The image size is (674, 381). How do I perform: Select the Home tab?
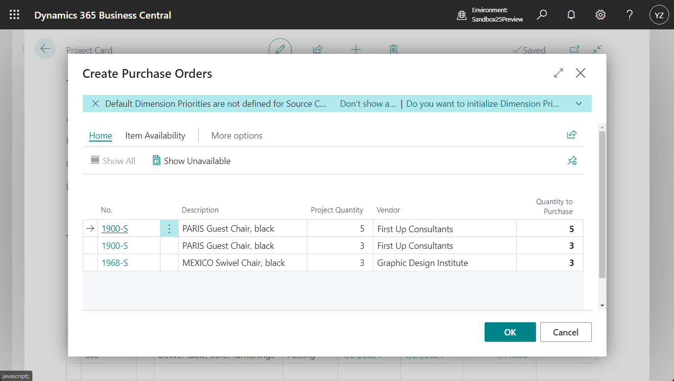point(100,136)
